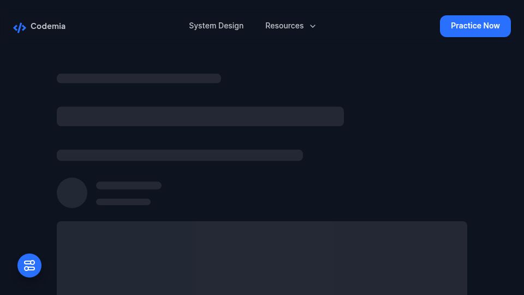Open the floating settings toggles button
This screenshot has height=295, width=524.
pos(29,265)
